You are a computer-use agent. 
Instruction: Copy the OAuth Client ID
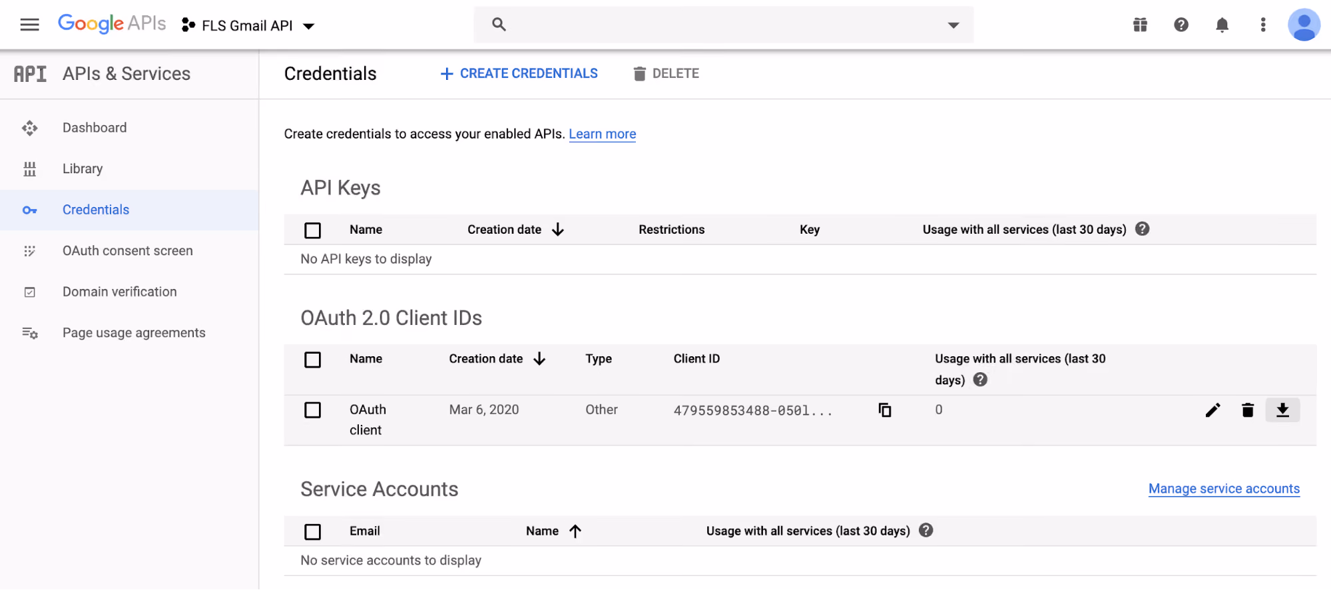point(885,410)
